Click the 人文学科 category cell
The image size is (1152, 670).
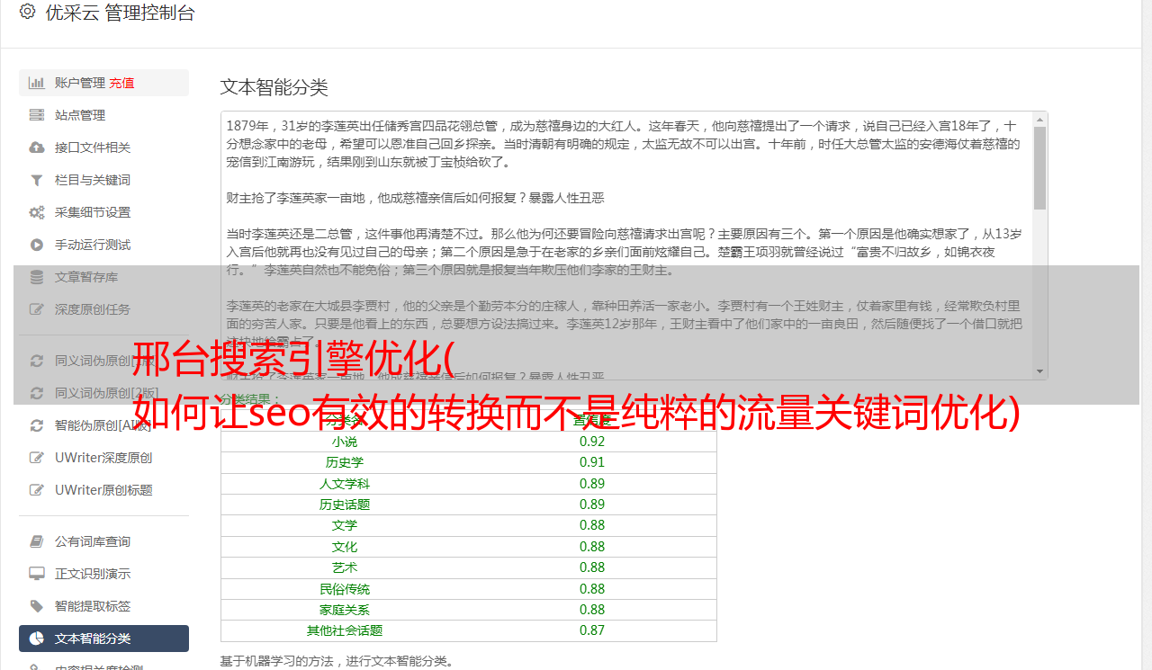click(x=345, y=484)
